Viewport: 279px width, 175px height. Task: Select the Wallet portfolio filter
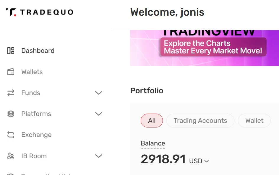coord(254,121)
